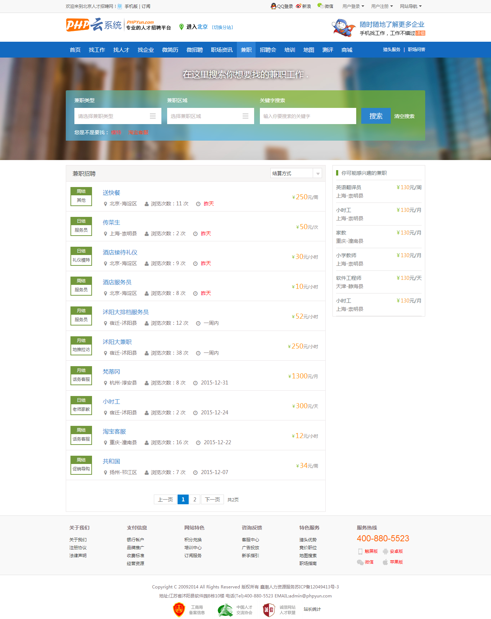Image resolution: width=491 pixels, height=619 pixels.
Task: Open 地图 in navigation bar
Action: tap(309, 50)
